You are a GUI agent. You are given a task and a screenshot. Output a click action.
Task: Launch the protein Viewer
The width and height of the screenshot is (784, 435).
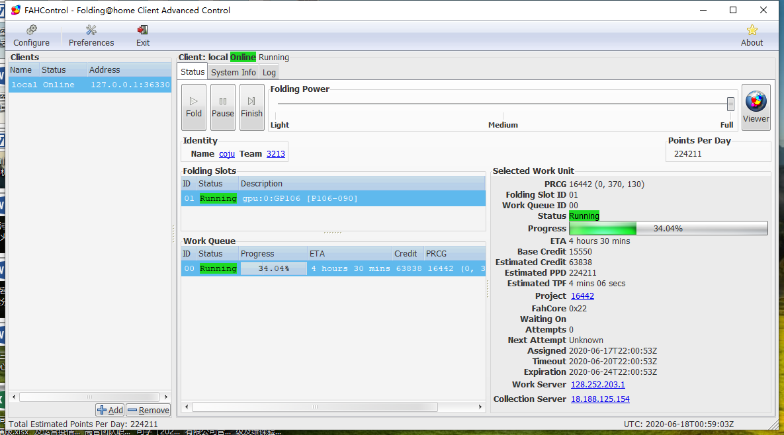[756, 107]
